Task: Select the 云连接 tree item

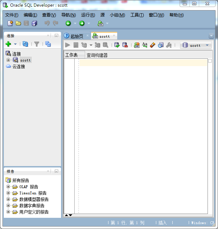Action: [18, 66]
